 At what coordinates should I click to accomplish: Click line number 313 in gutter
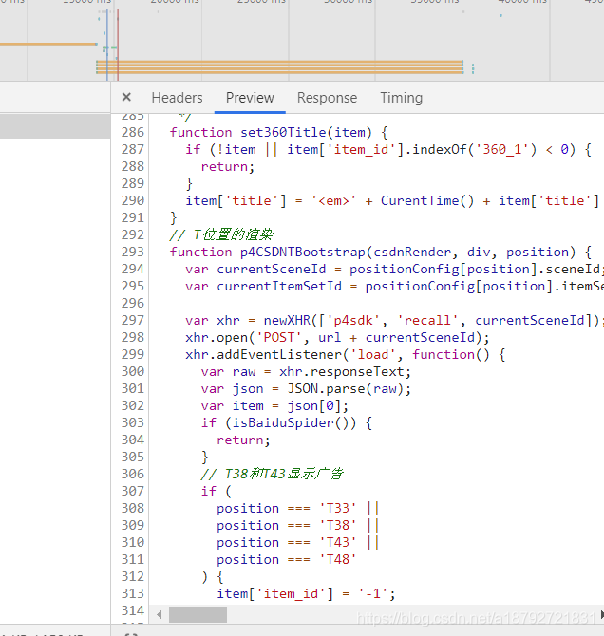pyautogui.click(x=133, y=594)
